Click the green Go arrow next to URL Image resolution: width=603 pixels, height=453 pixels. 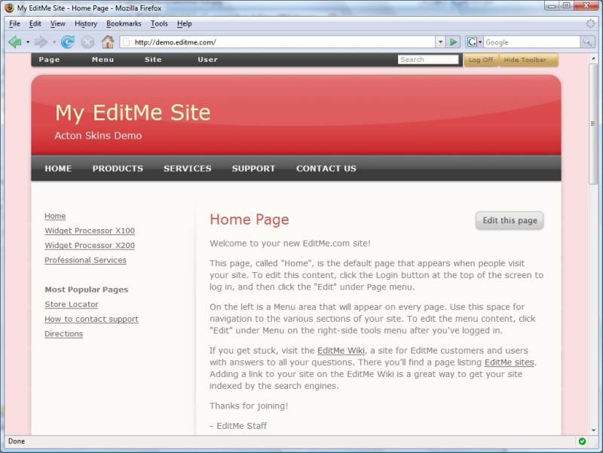tap(454, 42)
